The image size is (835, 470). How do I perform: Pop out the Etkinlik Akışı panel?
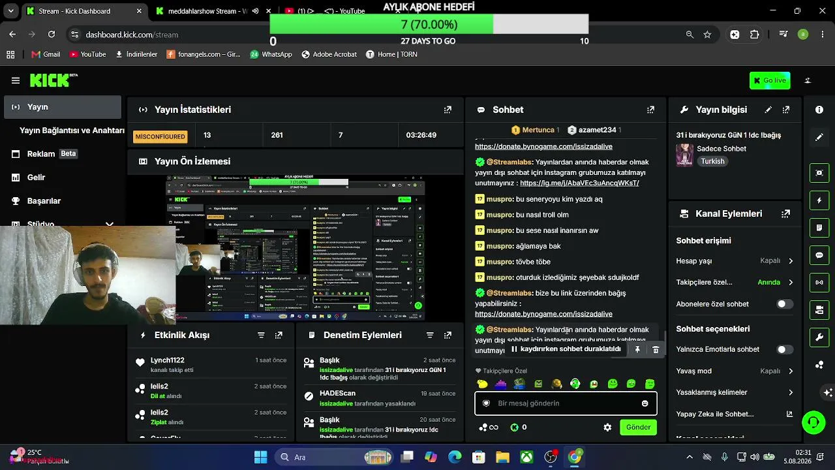pyautogui.click(x=279, y=335)
